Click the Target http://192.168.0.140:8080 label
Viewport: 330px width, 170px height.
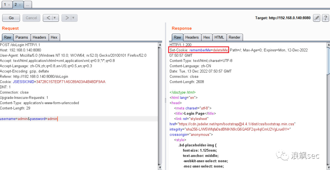[283, 18]
